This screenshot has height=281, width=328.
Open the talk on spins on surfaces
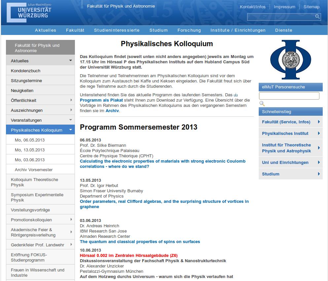pyautogui.click(x=140, y=241)
